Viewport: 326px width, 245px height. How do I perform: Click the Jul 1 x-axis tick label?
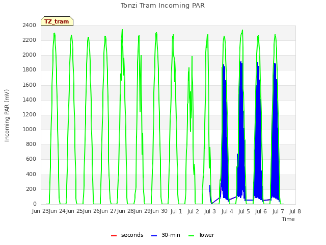click(176, 211)
